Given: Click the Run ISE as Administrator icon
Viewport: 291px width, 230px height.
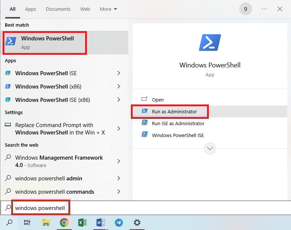Looking at the screenshot, I should pos(145,123).
